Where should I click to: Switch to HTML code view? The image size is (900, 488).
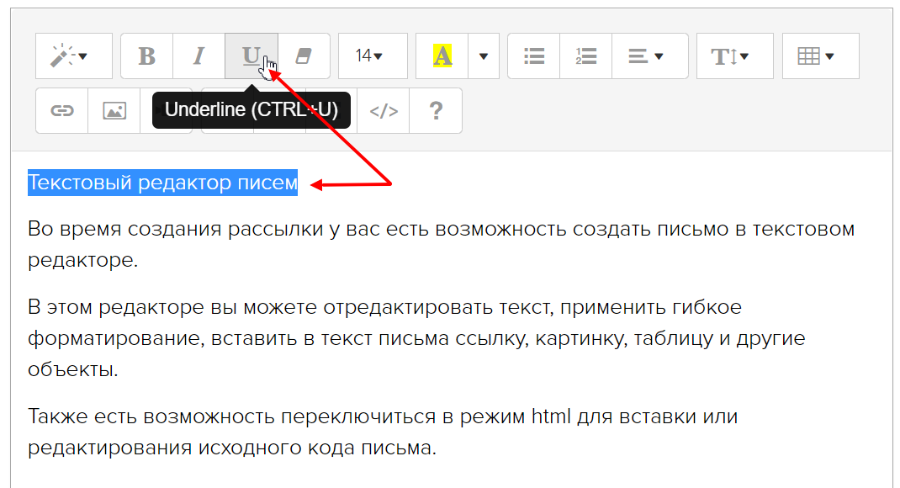click(384, 111)
